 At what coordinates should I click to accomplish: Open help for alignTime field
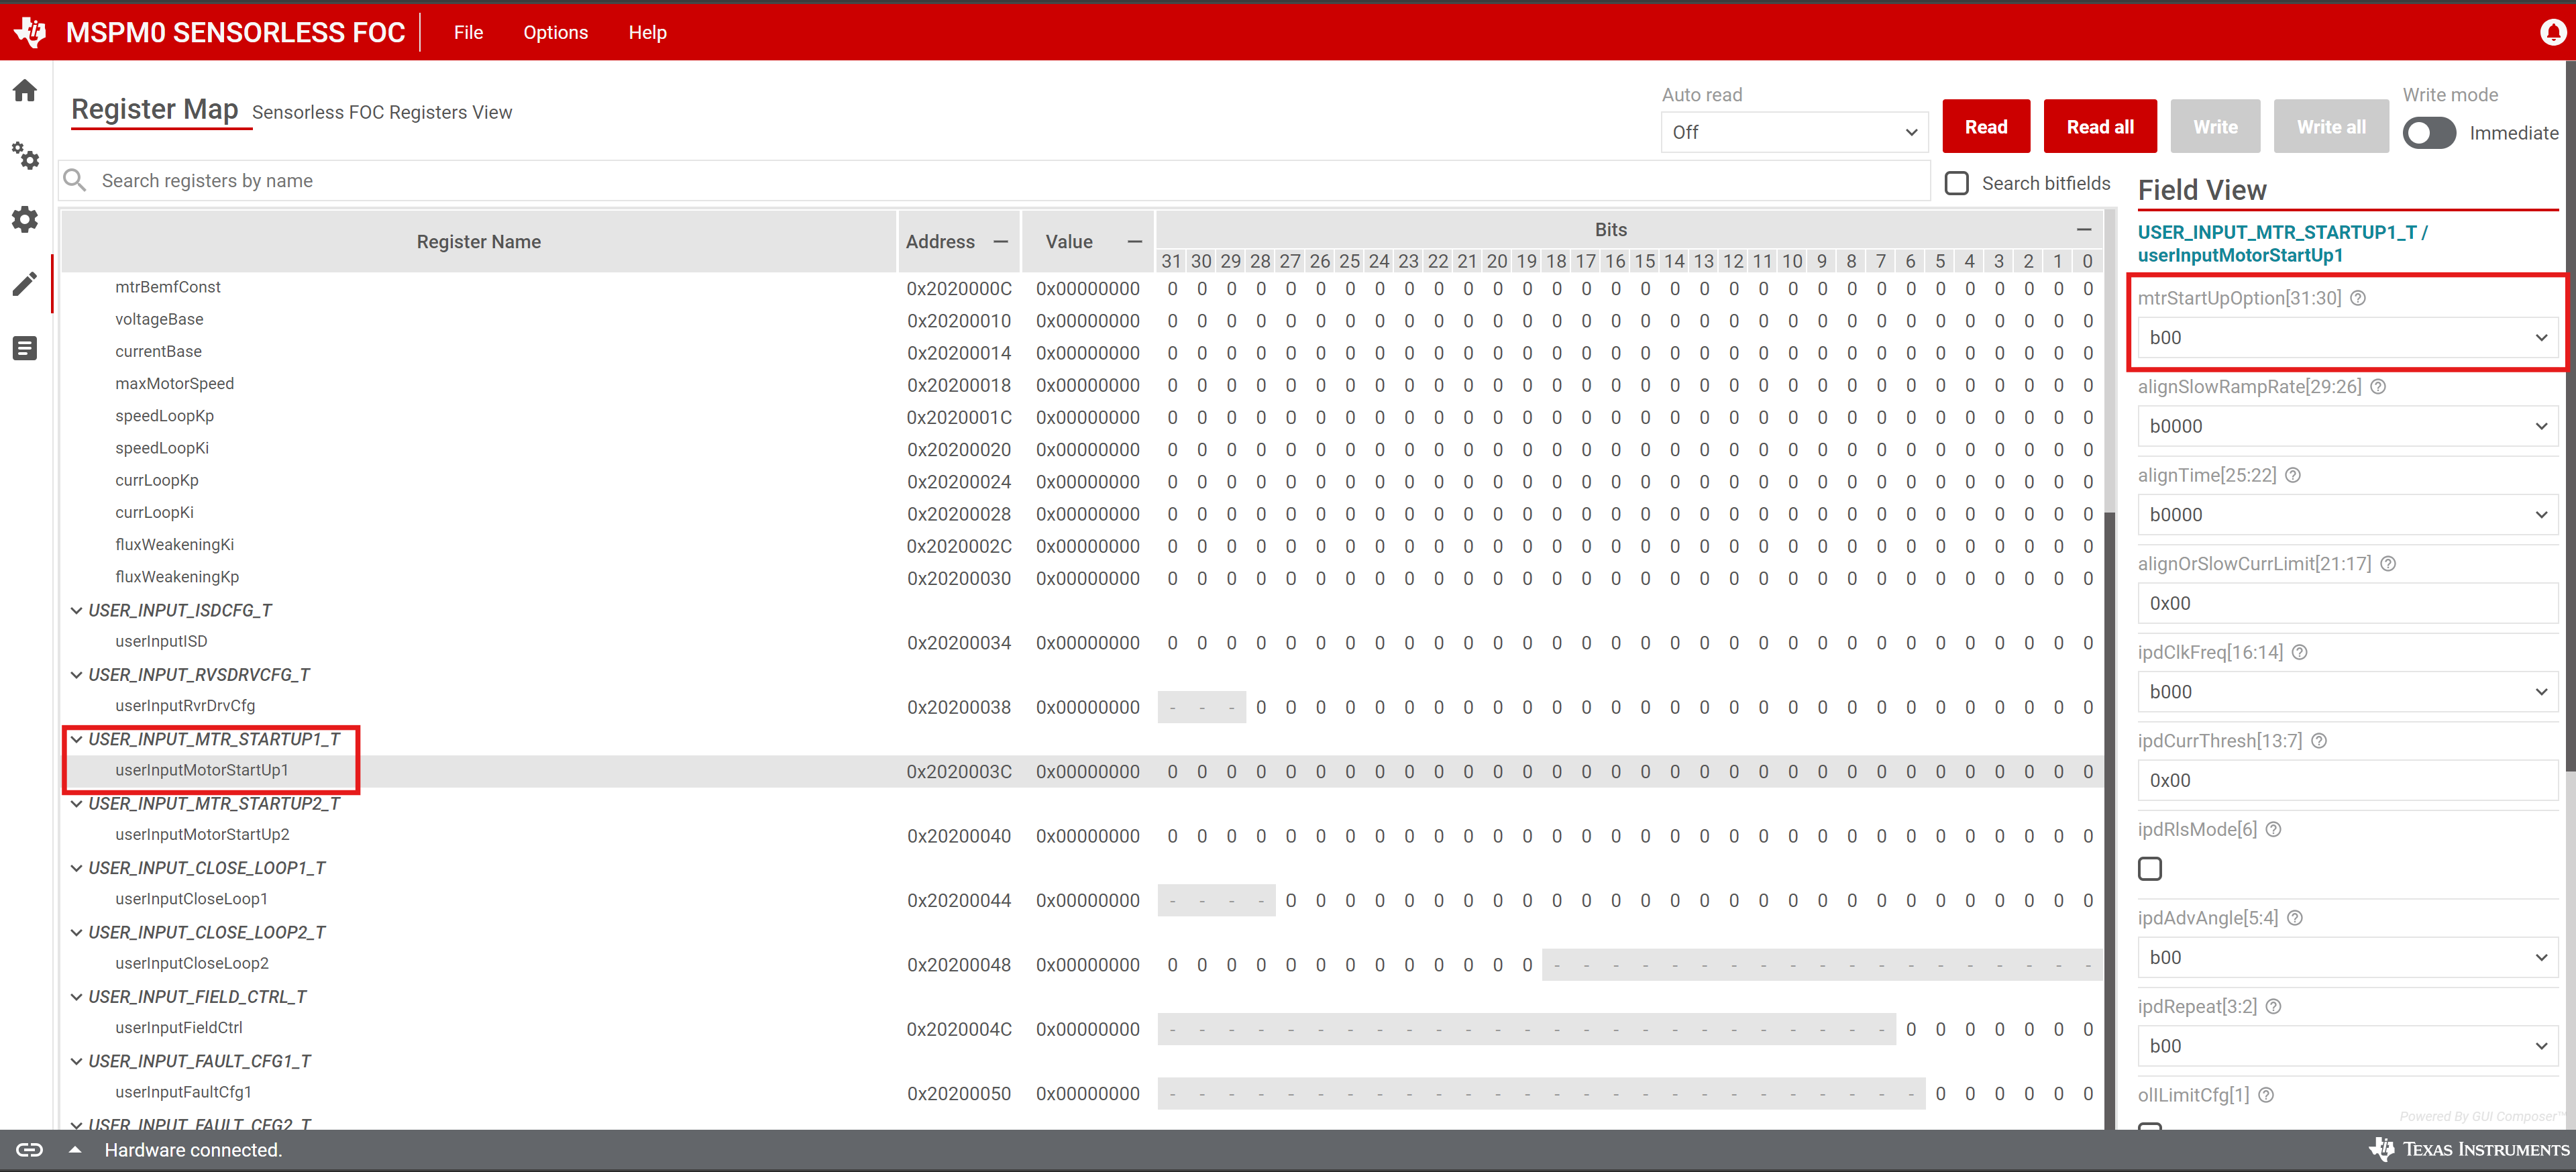(x=2293, y=475)
